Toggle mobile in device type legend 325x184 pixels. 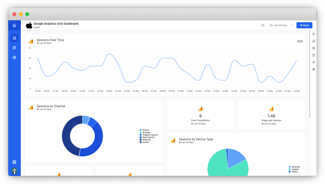294,169
